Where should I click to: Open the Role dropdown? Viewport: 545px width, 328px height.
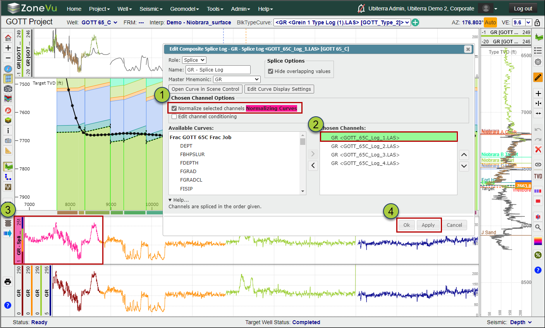coord(194,60)
